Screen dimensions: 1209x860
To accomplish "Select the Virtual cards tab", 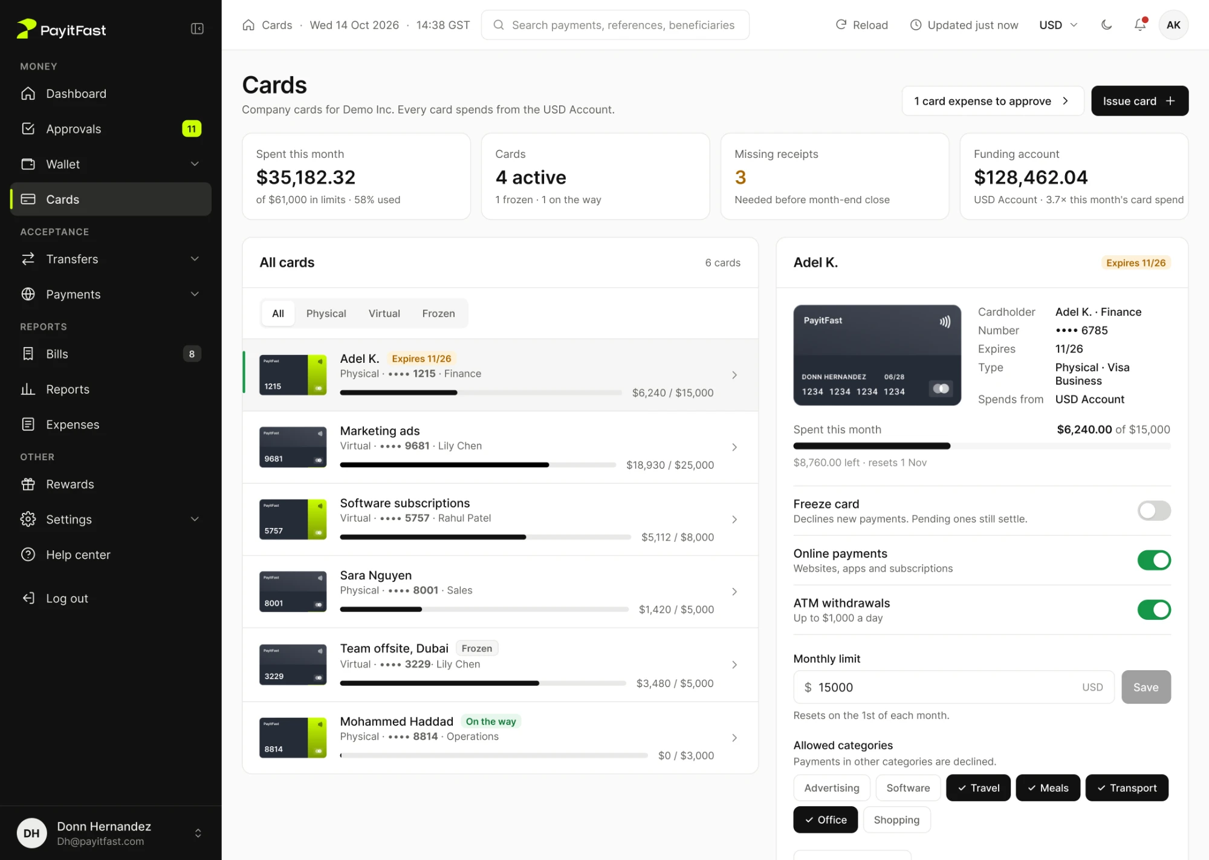I will [x=384, y=313].
